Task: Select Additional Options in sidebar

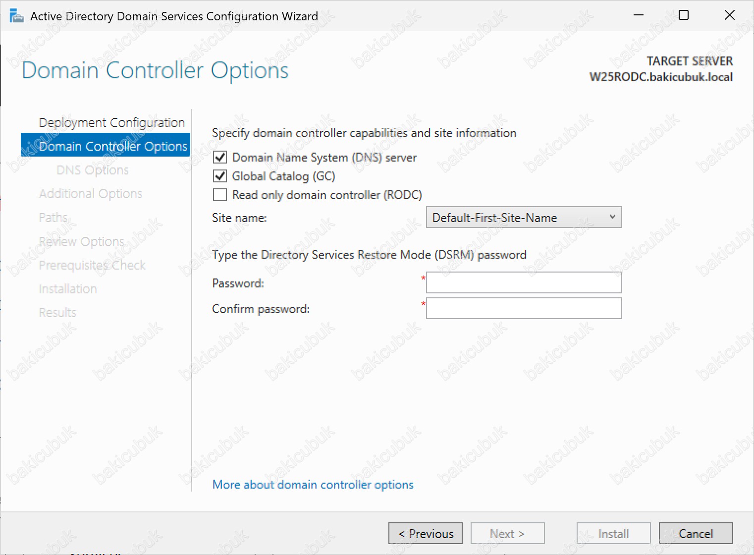Action: 90,194
